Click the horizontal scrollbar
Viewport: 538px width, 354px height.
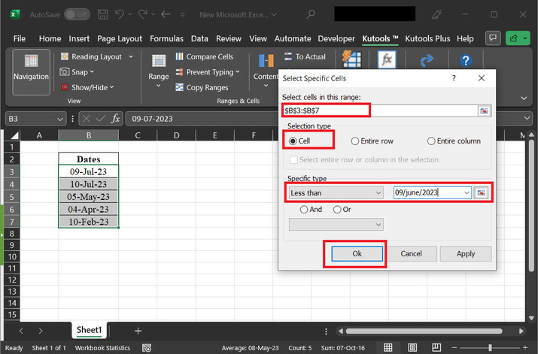point(424,331)
